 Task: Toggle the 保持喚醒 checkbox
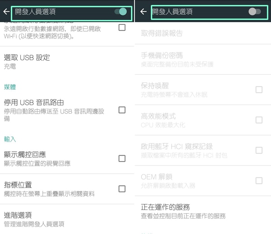[x=259, y=90]
